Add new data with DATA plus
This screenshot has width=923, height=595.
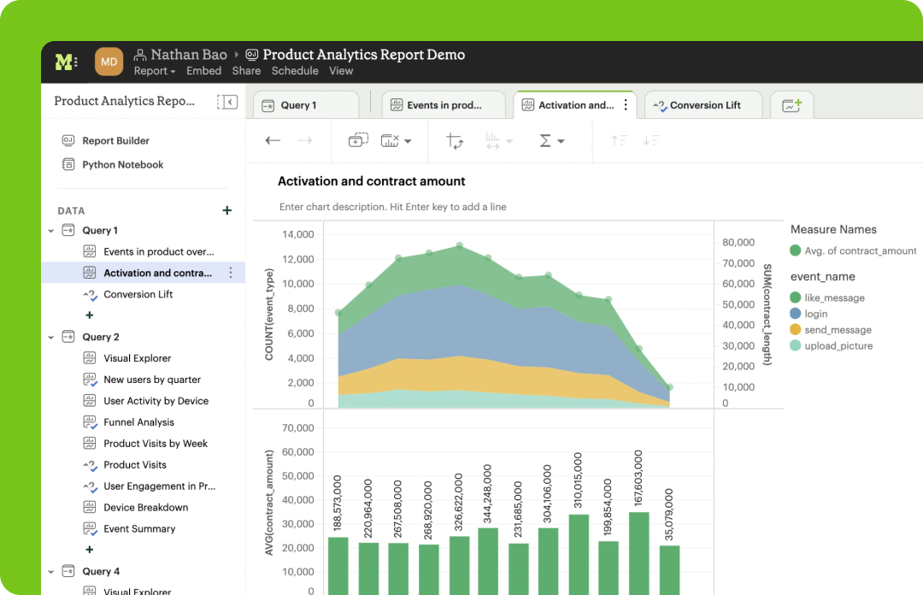coord(227,210)
